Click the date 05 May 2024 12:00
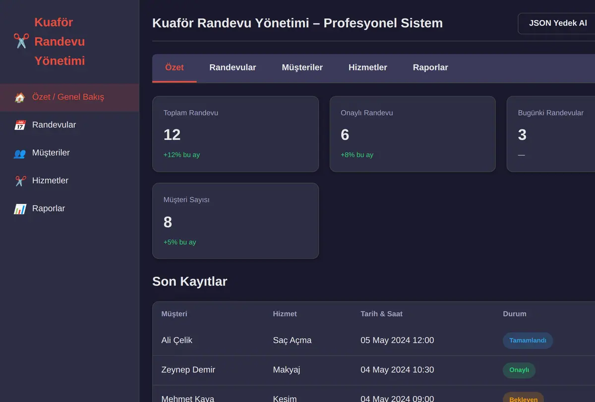Screen dimensions: 595x402 (397, 341)
